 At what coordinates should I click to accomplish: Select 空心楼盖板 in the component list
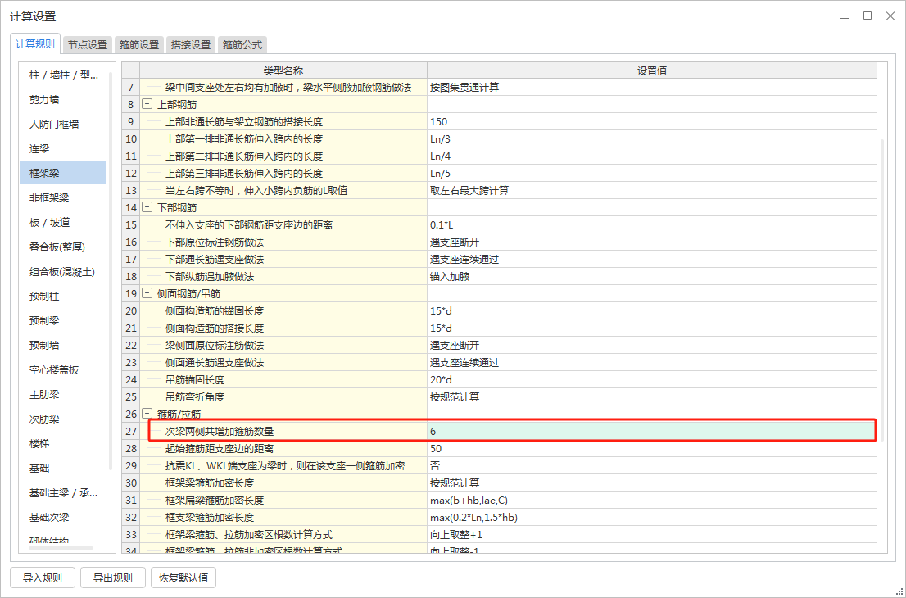[63, 369]
